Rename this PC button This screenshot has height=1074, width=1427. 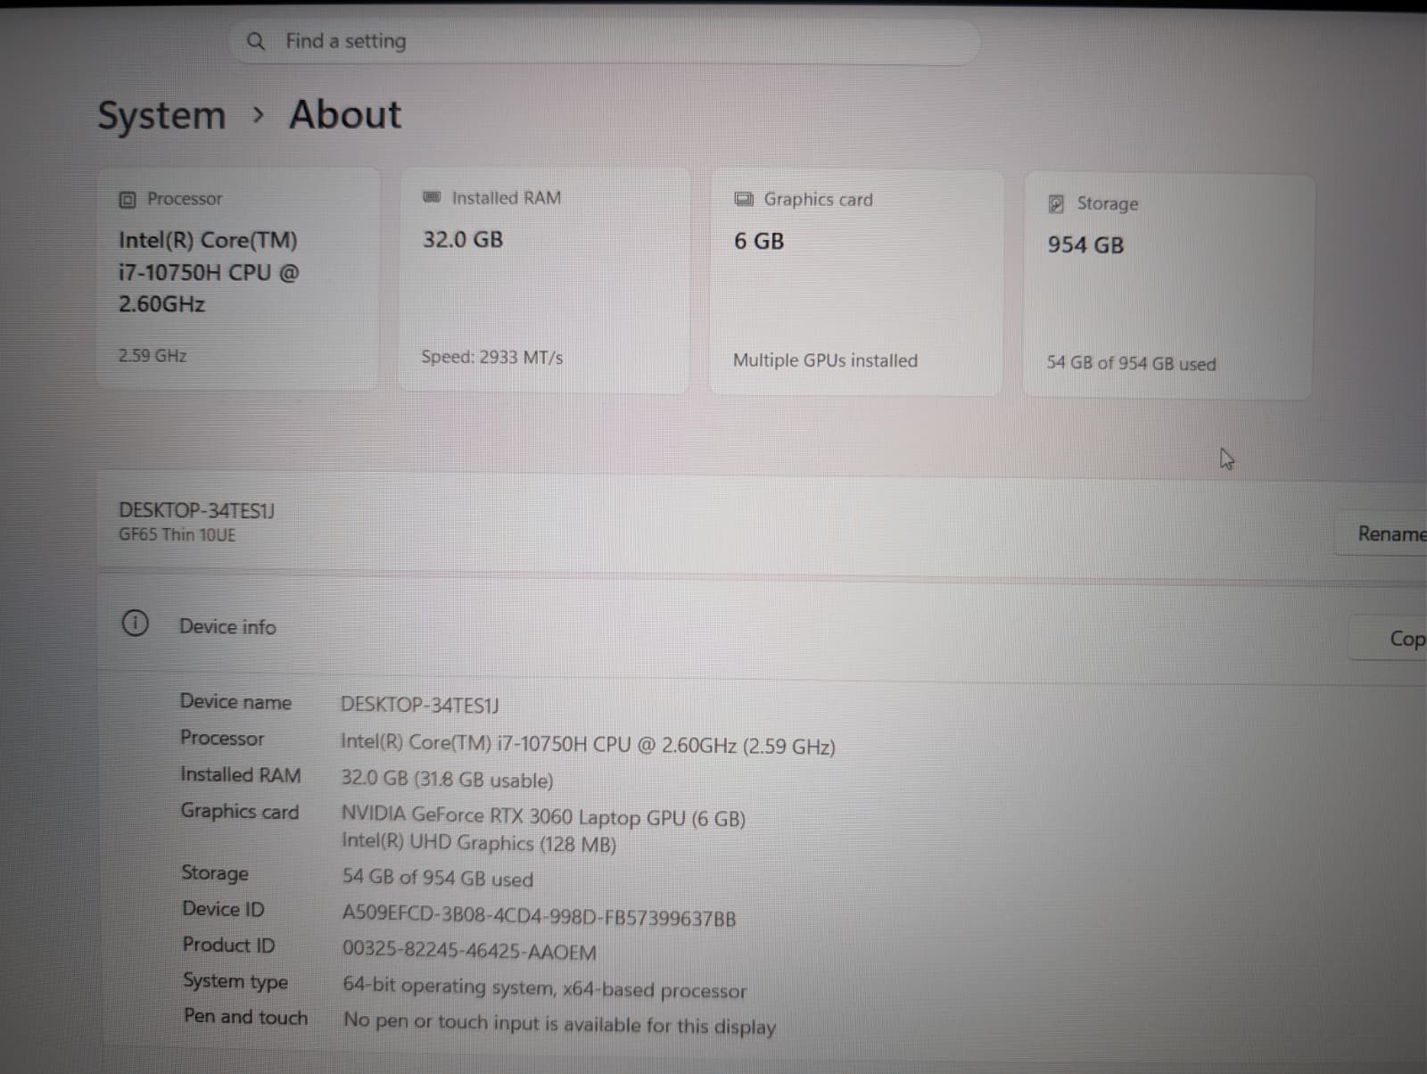(x=1382, y=533)
